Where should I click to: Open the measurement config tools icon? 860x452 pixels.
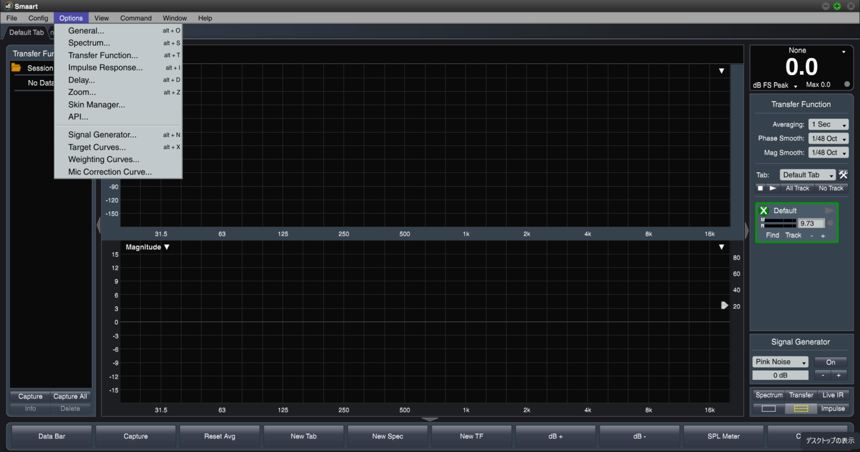[843, 175]
